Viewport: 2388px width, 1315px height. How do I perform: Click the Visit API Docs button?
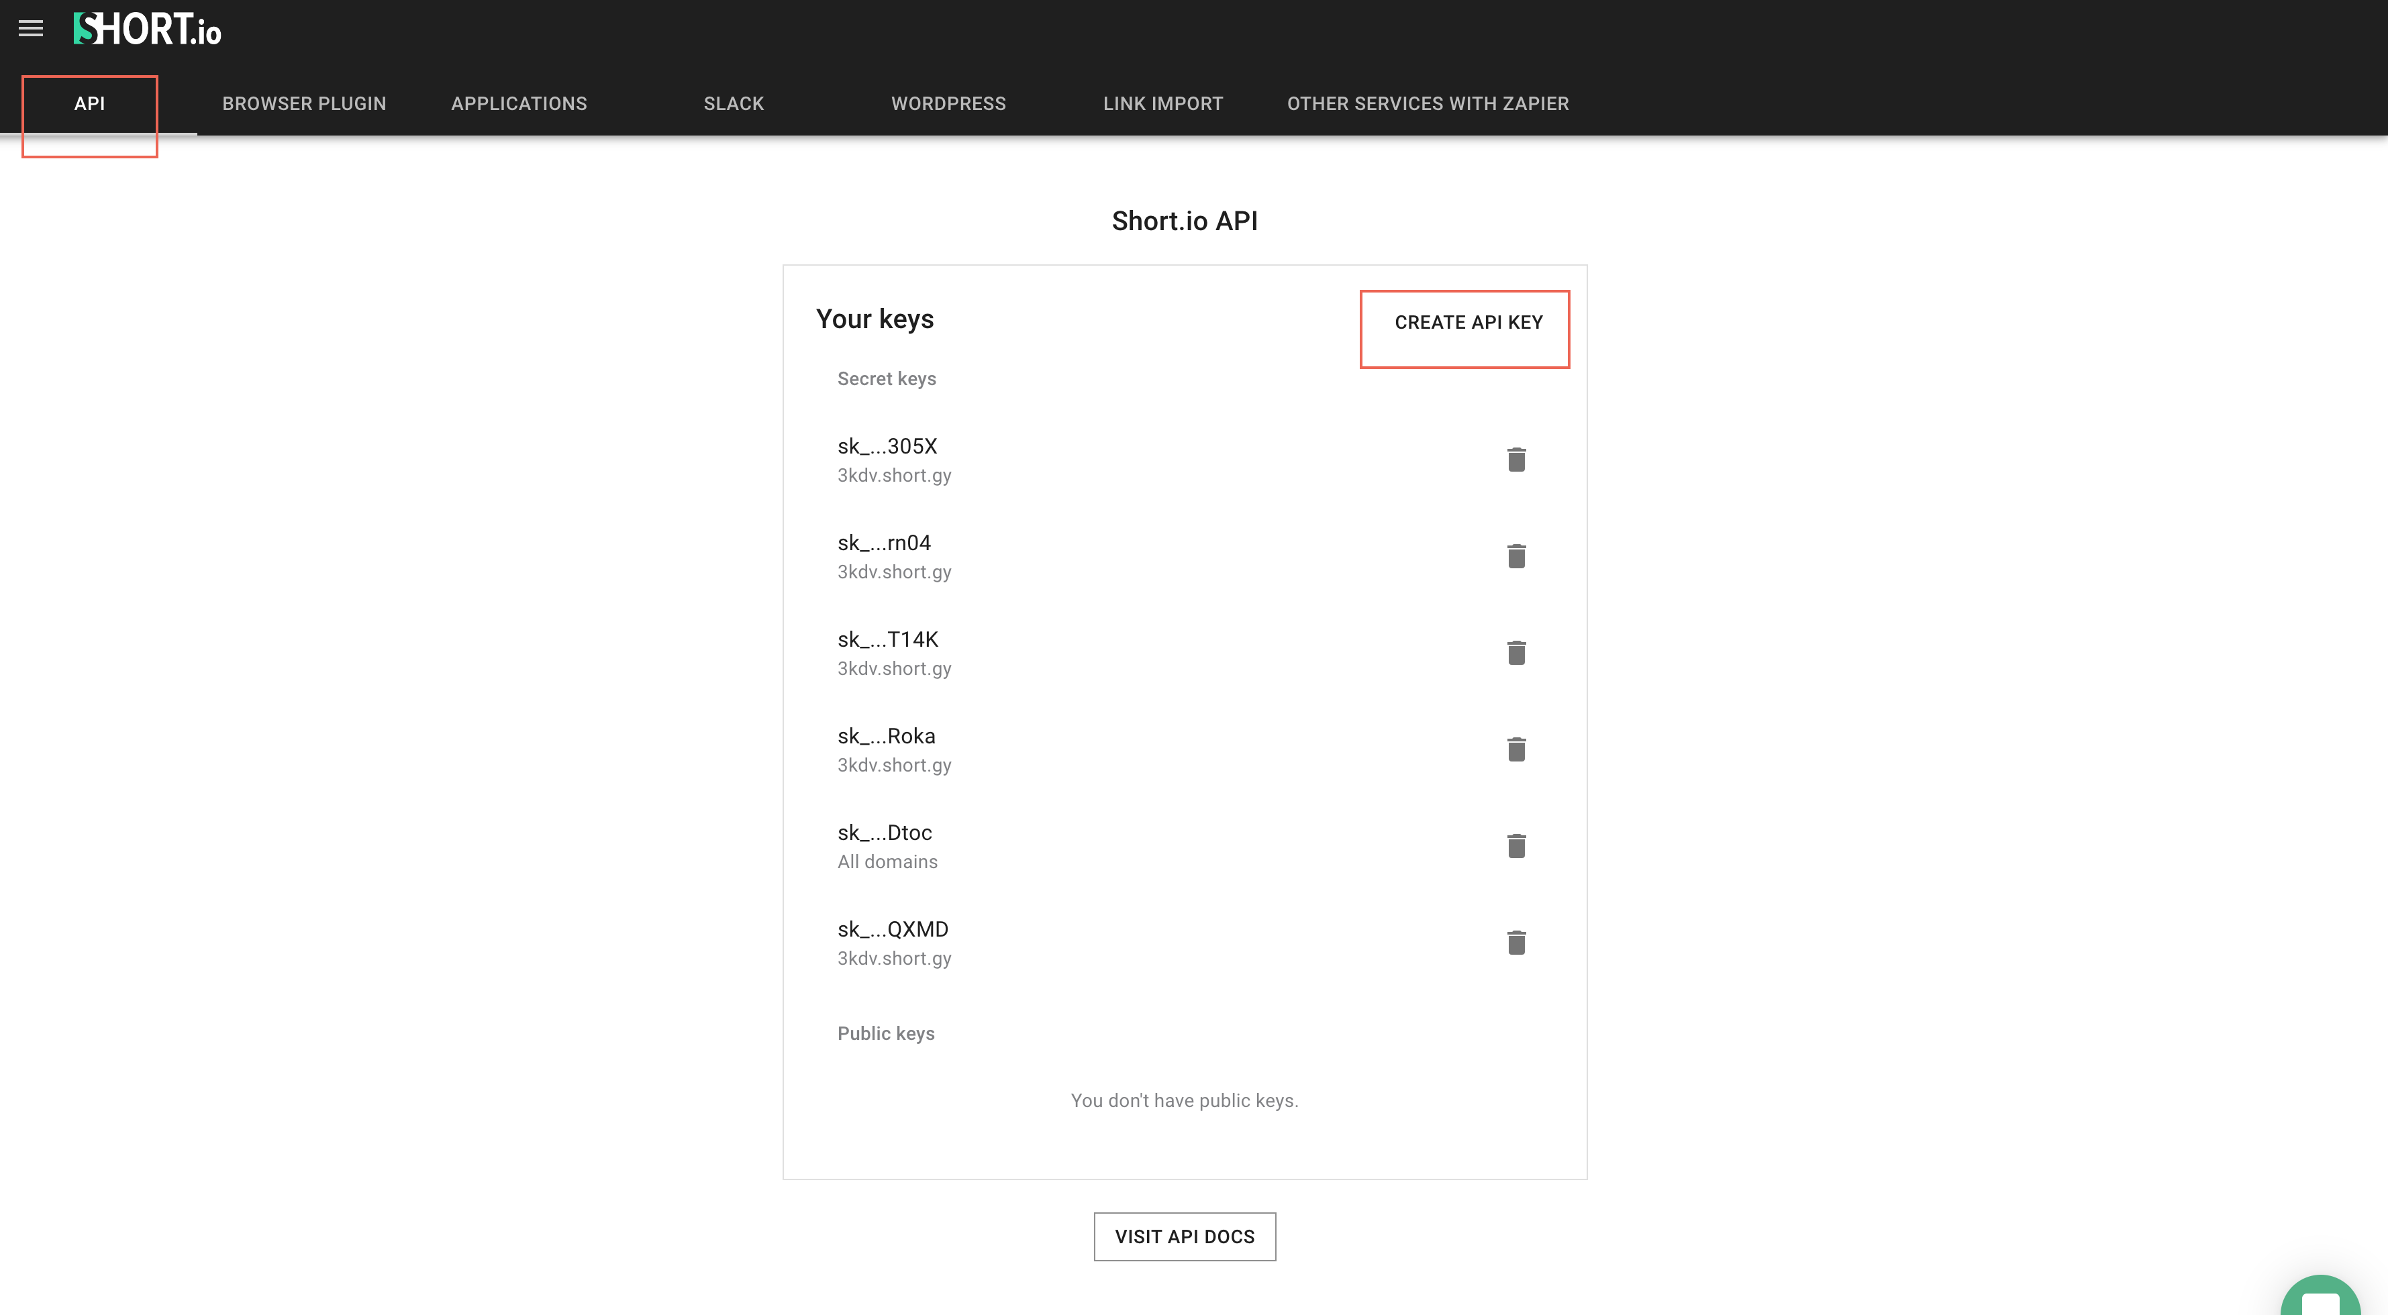pos(1185,1237)
